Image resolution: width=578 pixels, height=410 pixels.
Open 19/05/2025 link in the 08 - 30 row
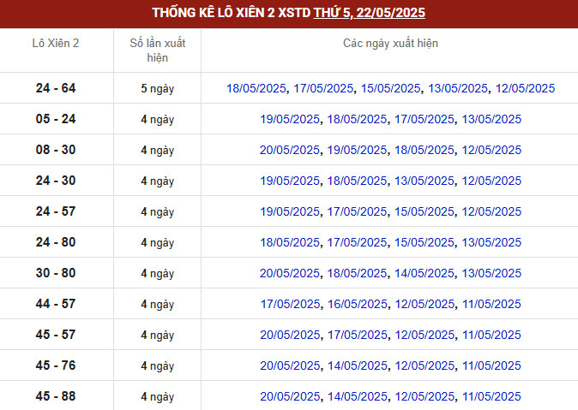357,150
